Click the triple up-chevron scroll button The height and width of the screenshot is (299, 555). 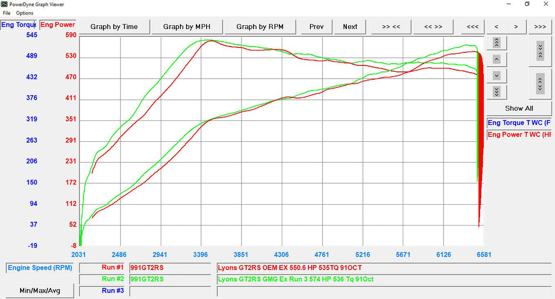tap(496, 43)
